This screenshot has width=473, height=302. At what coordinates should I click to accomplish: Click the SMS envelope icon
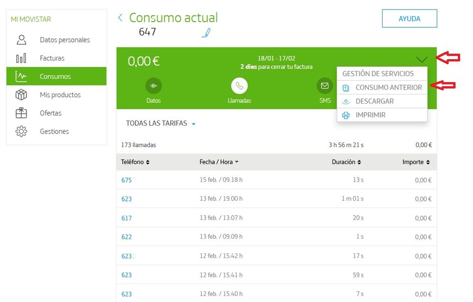[324, 86]
